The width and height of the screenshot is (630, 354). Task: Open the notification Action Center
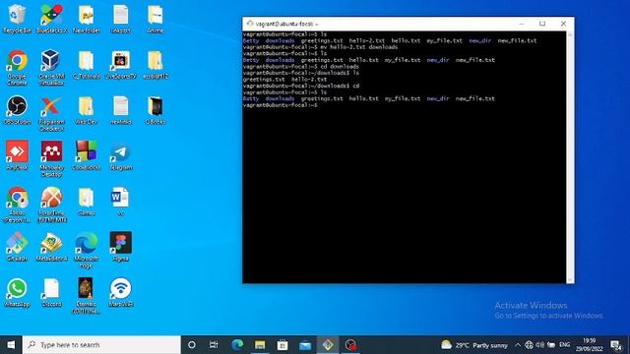(616, 345)
